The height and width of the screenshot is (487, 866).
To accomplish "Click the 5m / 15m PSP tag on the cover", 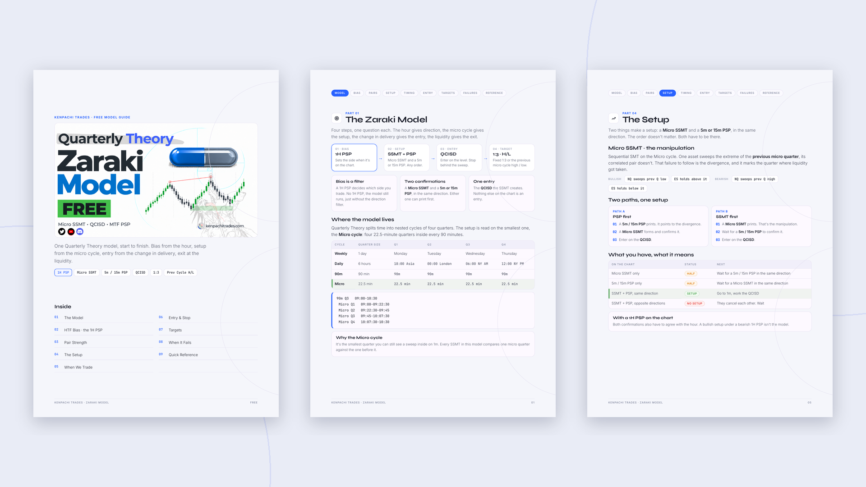I will click(116, 272).
